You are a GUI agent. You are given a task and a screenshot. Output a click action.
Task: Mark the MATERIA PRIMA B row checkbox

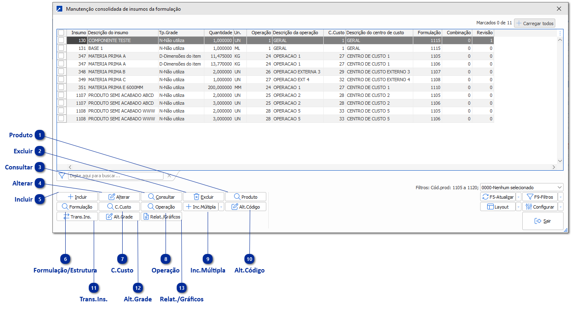click(61, 72)
